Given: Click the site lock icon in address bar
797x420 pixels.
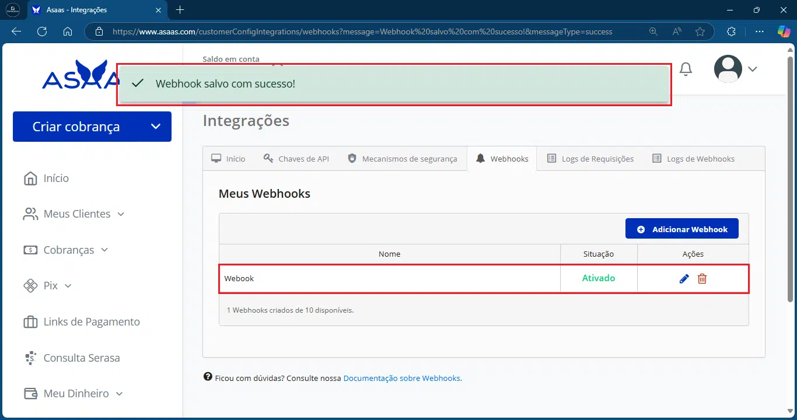Looking at the screenshot, I should pyautogui.click(x=99, y=32).
